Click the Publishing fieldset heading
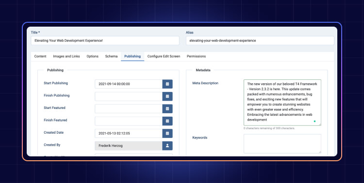Viewport: 364px width, 183px height. (x=55, y=70)
